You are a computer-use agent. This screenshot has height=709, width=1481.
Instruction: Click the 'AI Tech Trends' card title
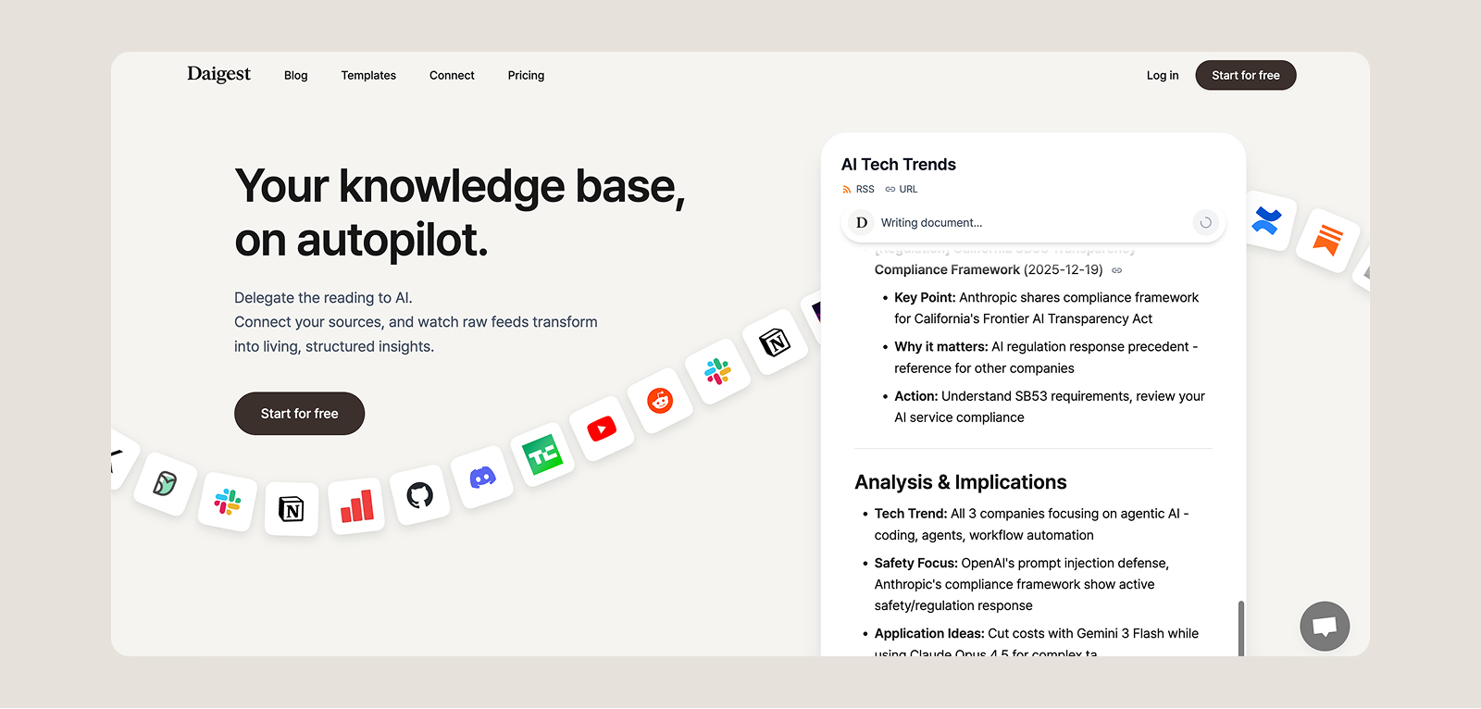(899, 165)
